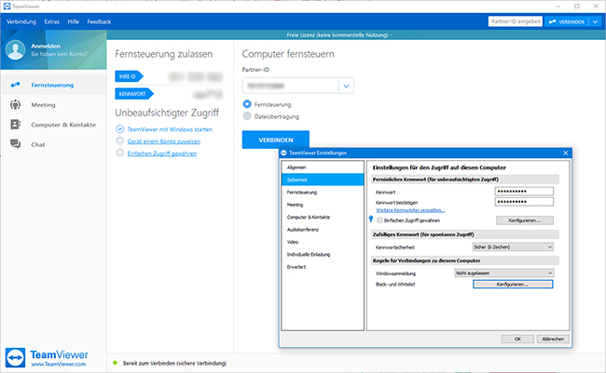The width and height of the screenshot is (606, 373).
Task: Click the Kennwort bestätigen input field
Action: (x=512, y=201)
